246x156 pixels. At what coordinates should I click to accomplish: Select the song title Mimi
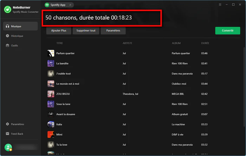[x=59, y=135]
